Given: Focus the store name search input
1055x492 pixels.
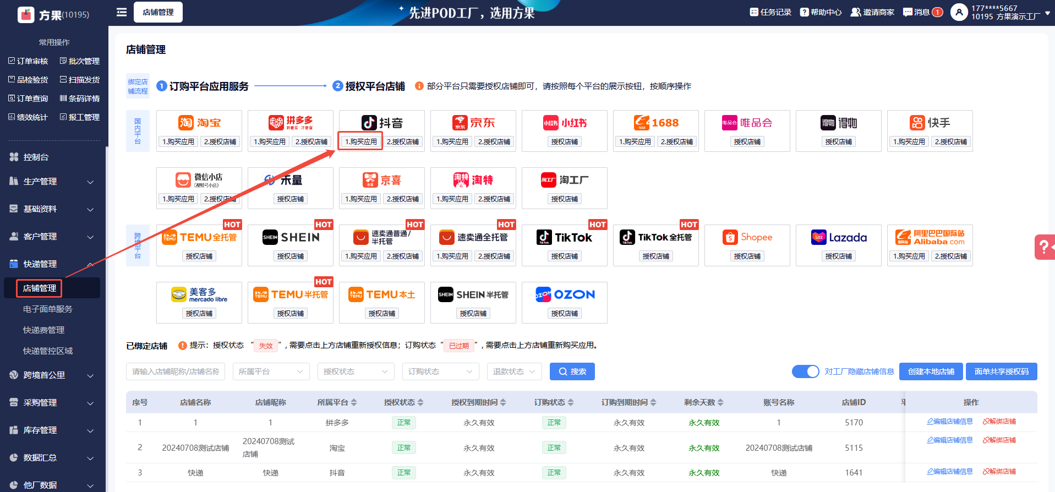Looking at the screenshot, I should click(x=176, y=371).
